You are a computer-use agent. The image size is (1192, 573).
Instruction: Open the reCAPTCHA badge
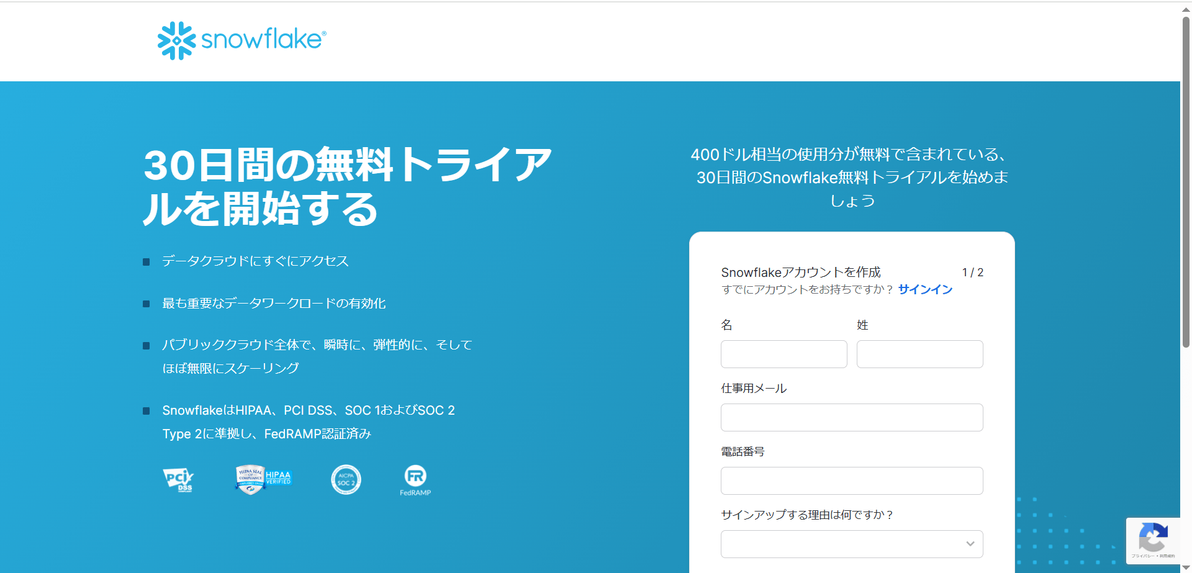point(1153,541)
